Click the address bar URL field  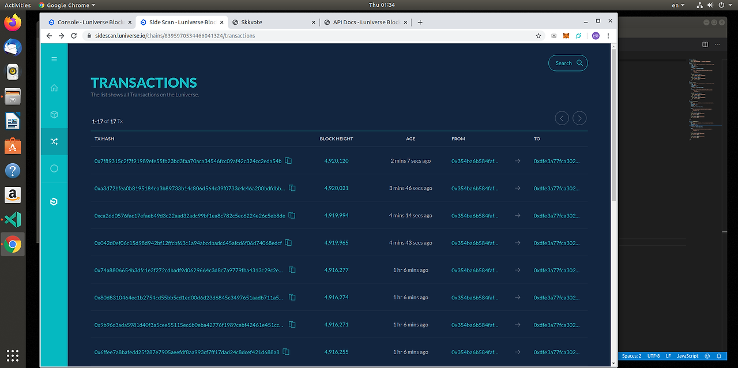(x=311, y=36)
